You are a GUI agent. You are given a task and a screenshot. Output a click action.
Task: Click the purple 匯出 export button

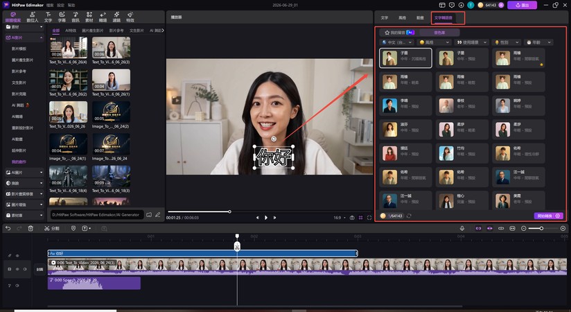[x=524, y=5]
